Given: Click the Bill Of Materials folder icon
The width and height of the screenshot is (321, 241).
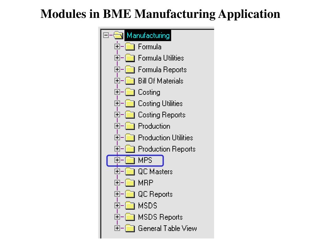Looking at the screenshot, I should click(x=130, y=81).
